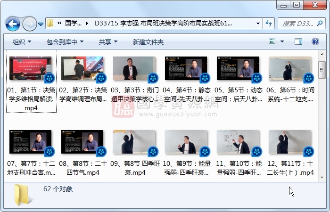Screen dimensions: 330x212
Task: Select video icon 07、第7节：十二地支刑冲合害
Action: pyautogui.click(x=32, y=143)
